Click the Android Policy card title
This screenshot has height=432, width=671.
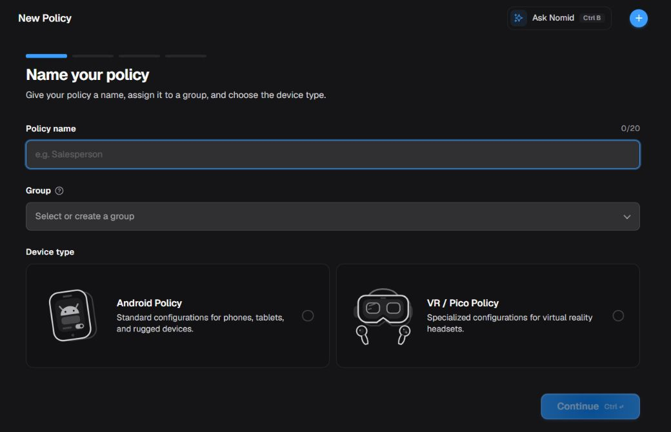[149, 303]
